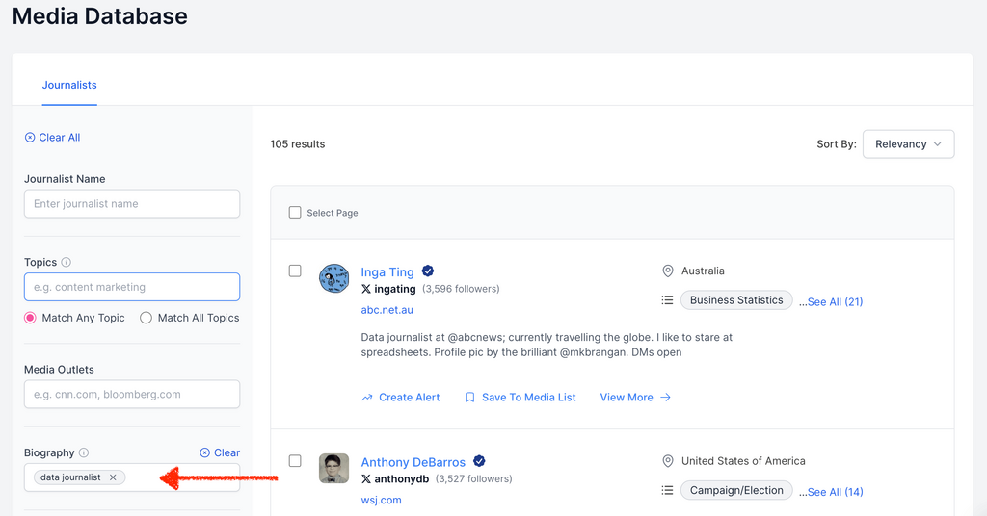This screenshot has width=987, height=516.
Task: Click the Journalist Name input field
Action: 132,204
